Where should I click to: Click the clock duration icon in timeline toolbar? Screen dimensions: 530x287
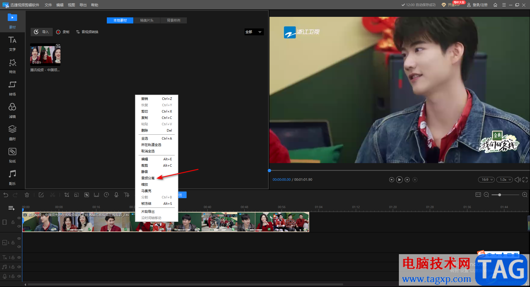(x=106, y=195)
